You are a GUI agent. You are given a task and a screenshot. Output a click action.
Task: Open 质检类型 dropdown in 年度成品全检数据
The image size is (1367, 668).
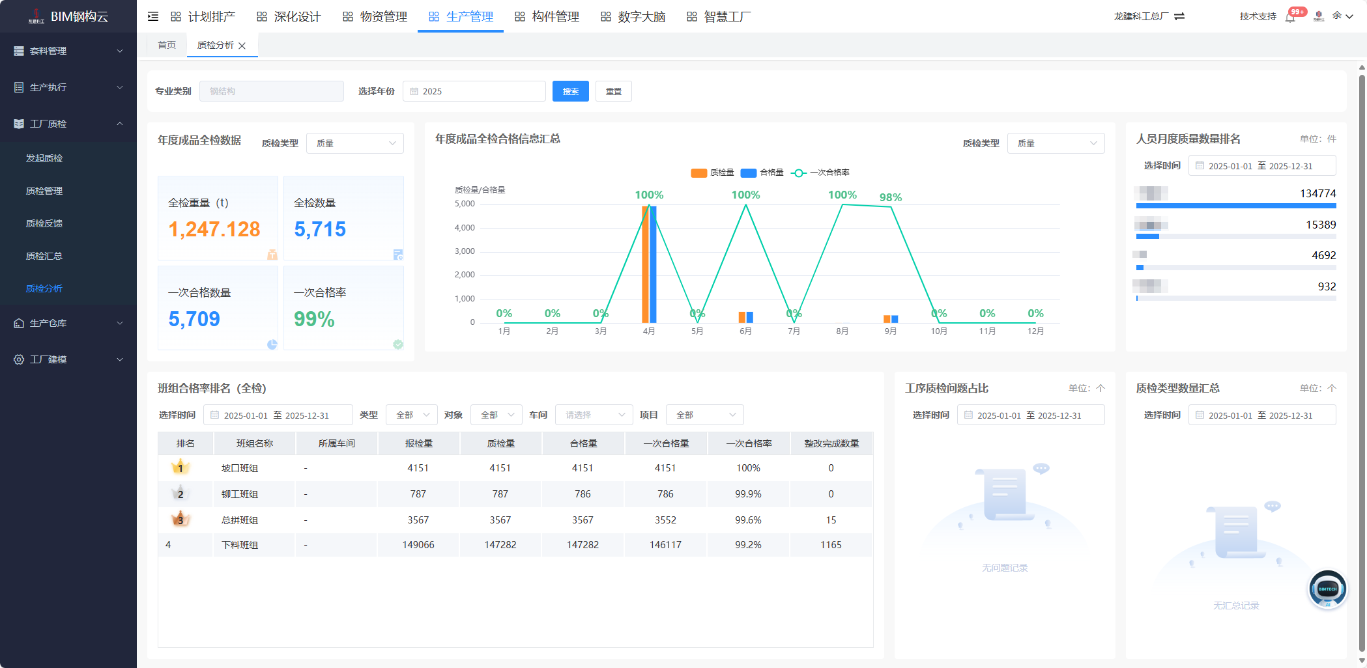(355, 143)
